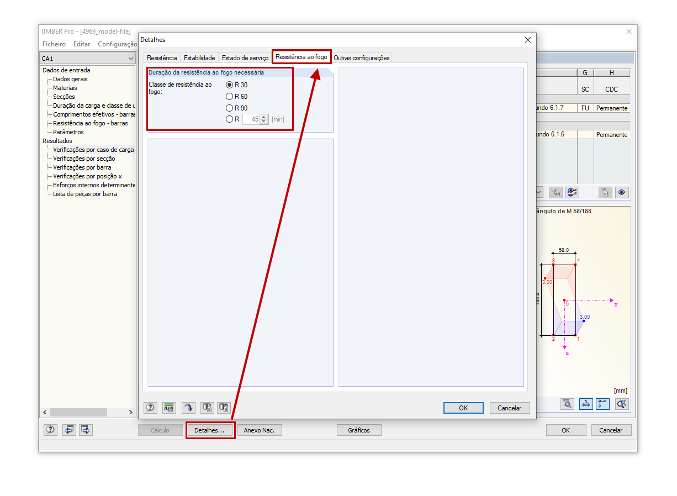Select Verificações por posição x item
This screenshot has height=496, width=677.
click(87, 176)
